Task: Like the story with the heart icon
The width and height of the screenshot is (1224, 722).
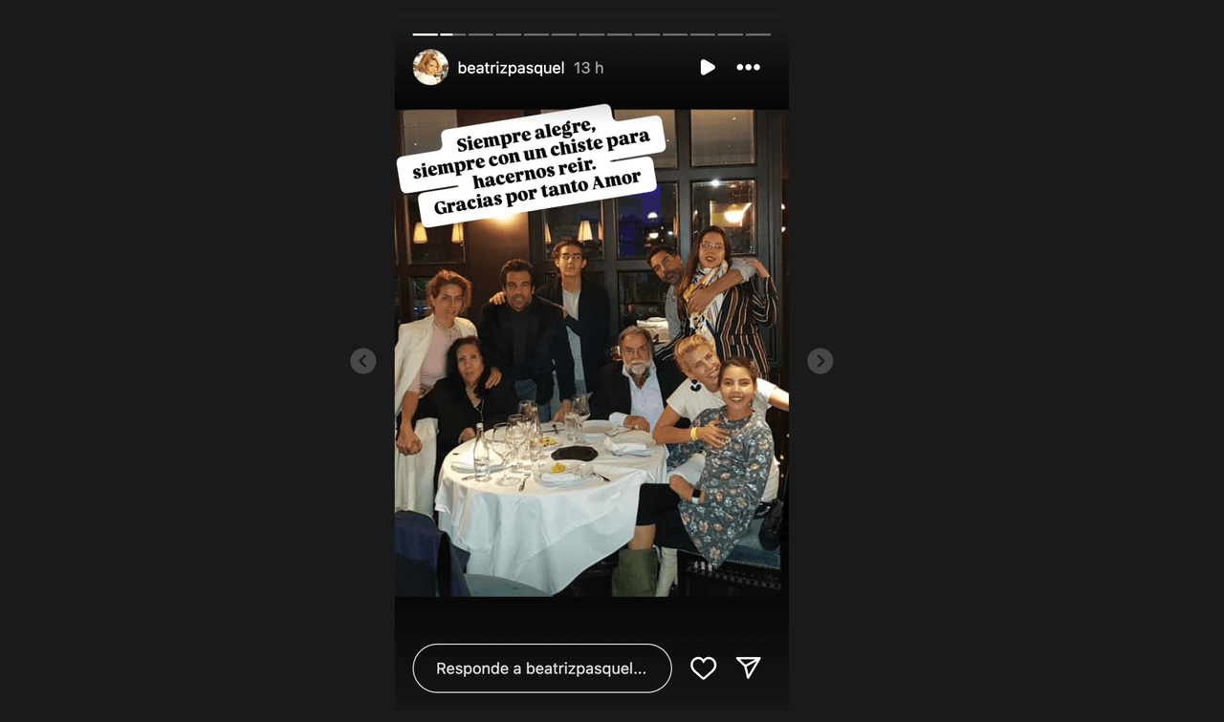Action: pyautogui.click(x=703, y=669)
